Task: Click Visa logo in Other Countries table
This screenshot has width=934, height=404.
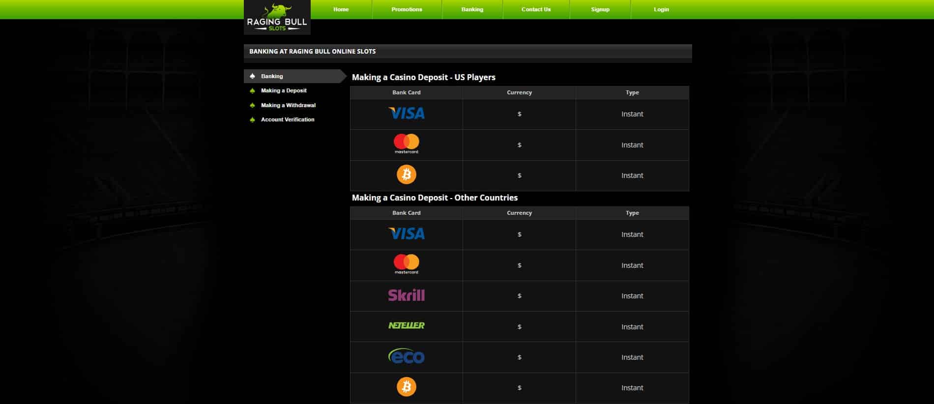Action: tap(407, 234)
